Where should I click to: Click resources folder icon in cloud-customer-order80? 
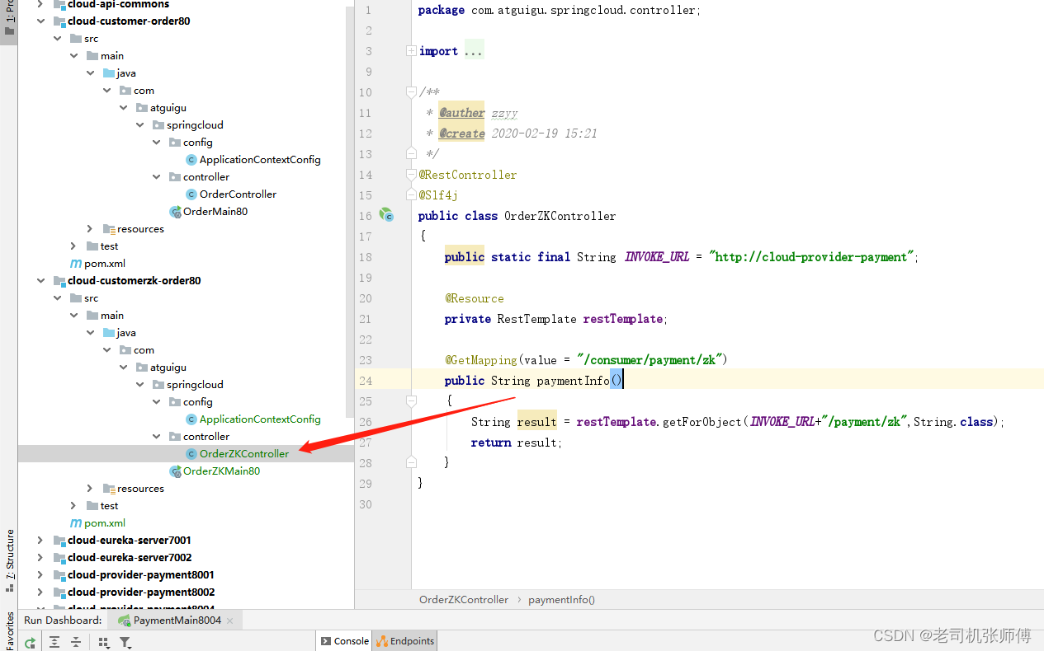[109, 229]
